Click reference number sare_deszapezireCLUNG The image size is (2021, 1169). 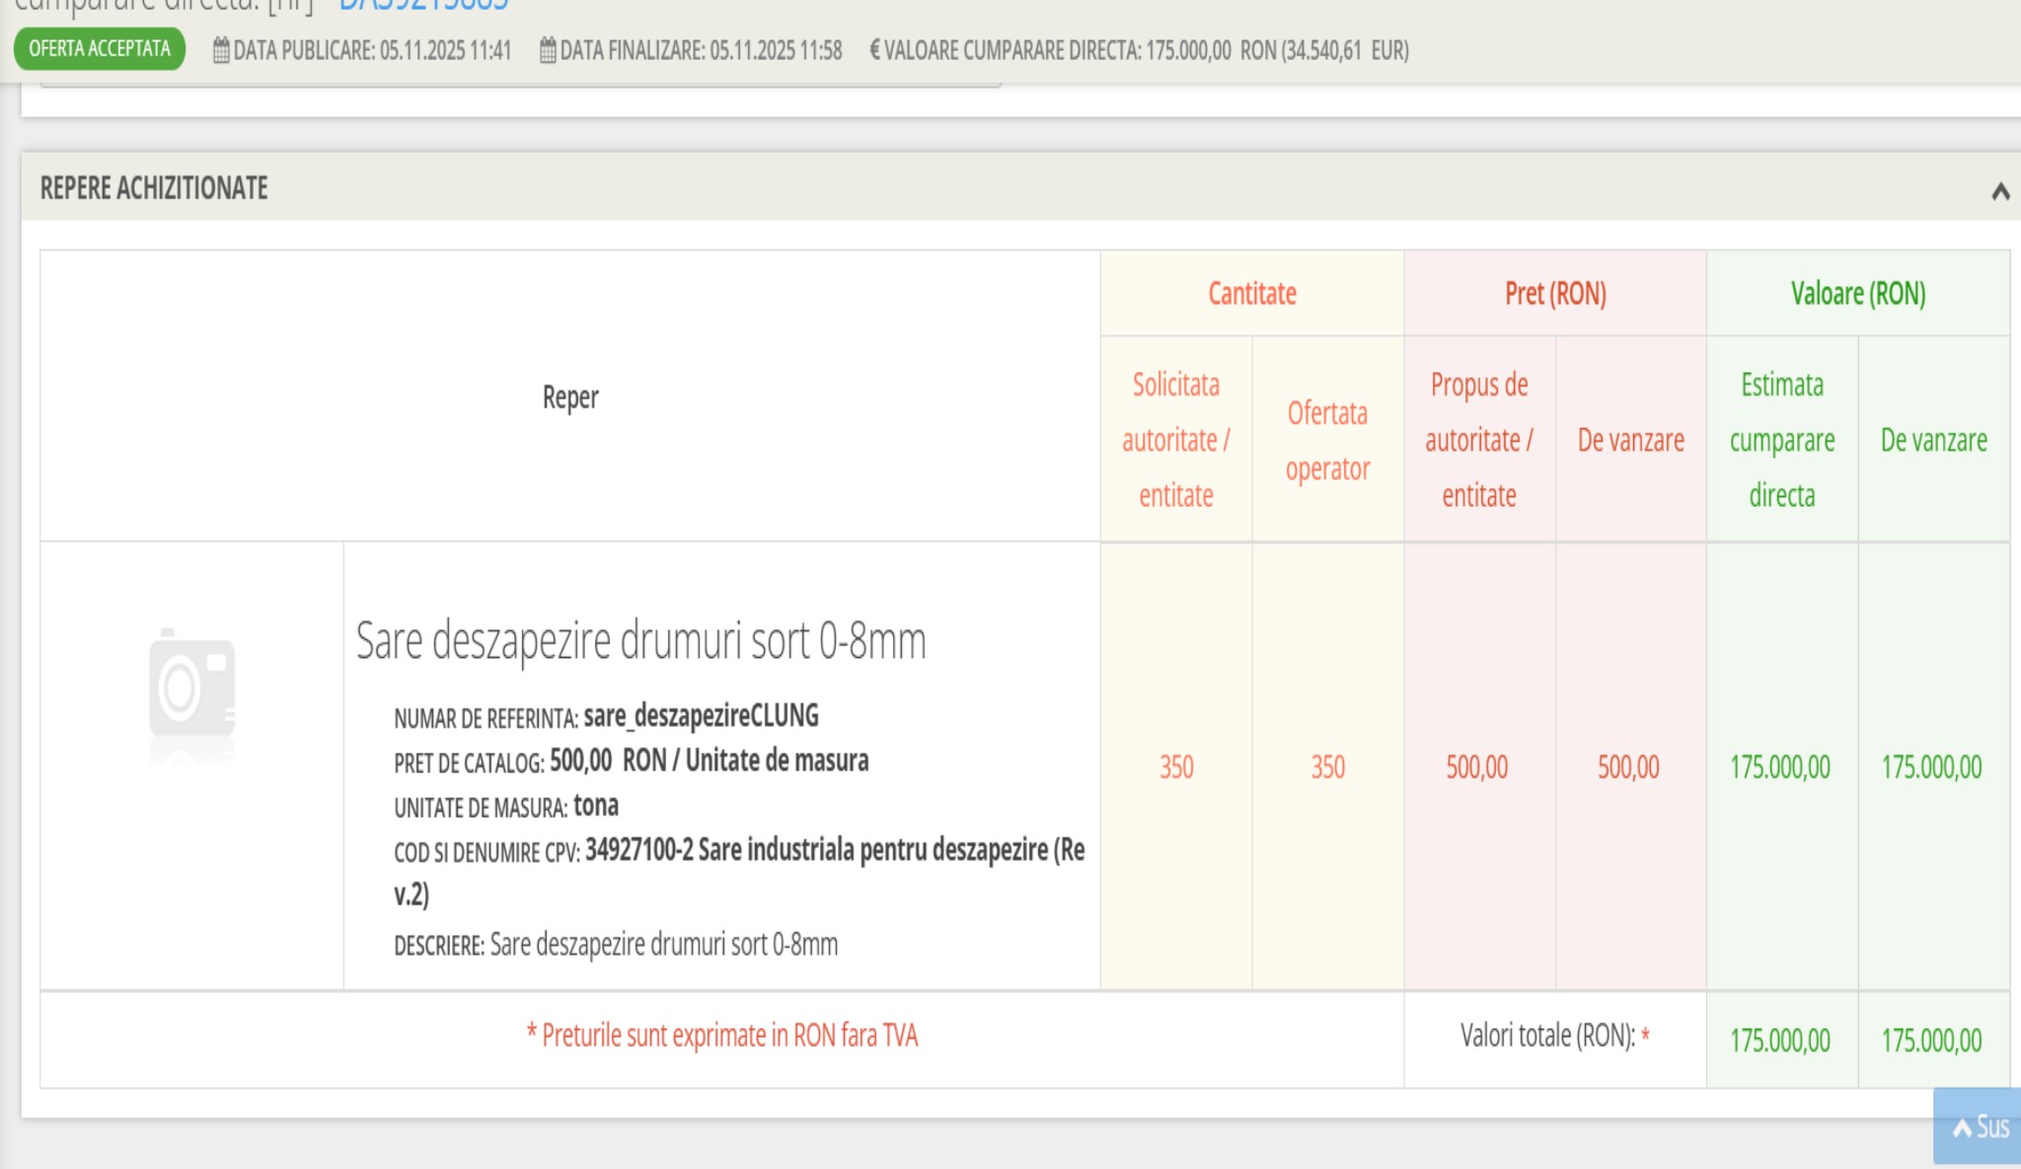click(701, 715)
